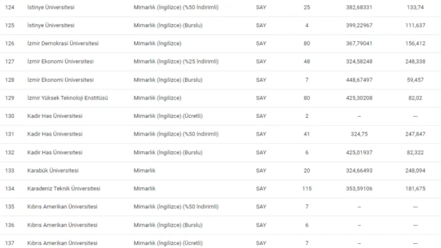Select quota value 115 in row 134

(307, 188)
